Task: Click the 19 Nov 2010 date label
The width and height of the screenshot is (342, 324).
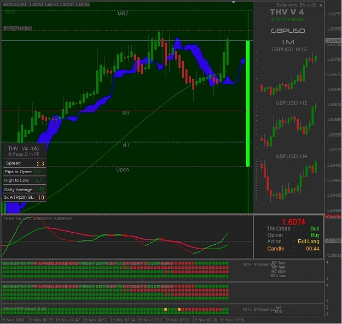Action: click(13, 320)
